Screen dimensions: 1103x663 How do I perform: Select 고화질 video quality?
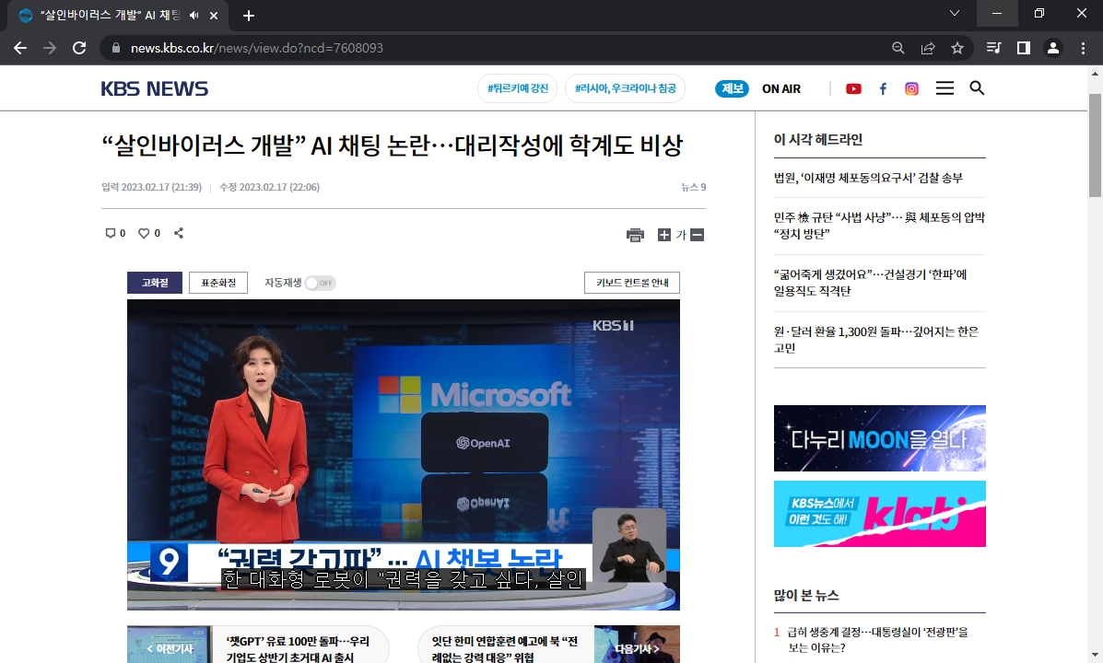click(x=155, y=283)
